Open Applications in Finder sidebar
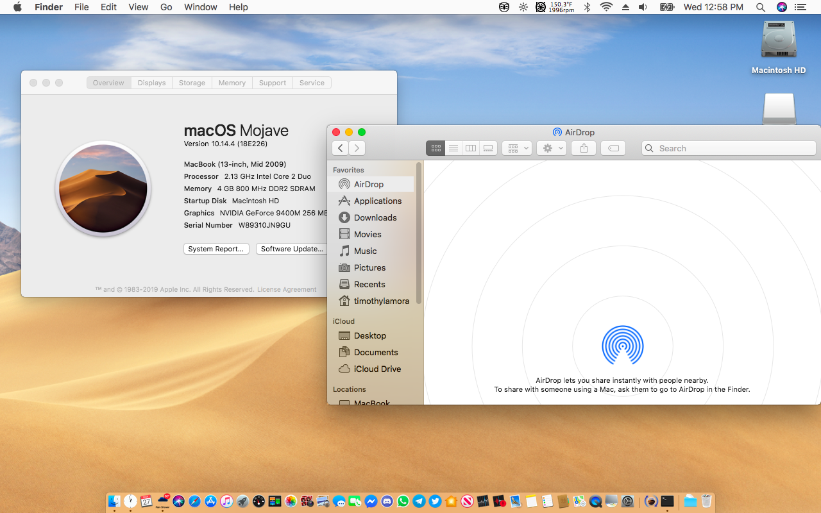This screenshot has width=821, height=513. pos(371,201)
